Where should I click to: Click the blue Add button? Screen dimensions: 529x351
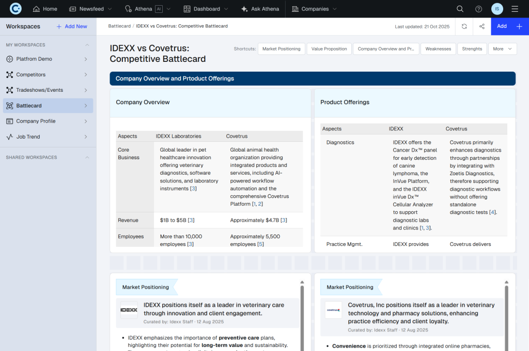(509, 26)
